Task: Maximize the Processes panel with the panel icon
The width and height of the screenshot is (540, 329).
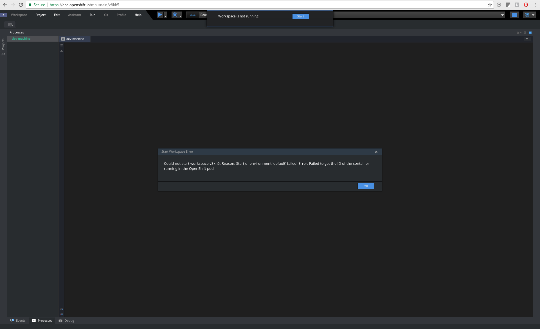Action: coord(530,32)
